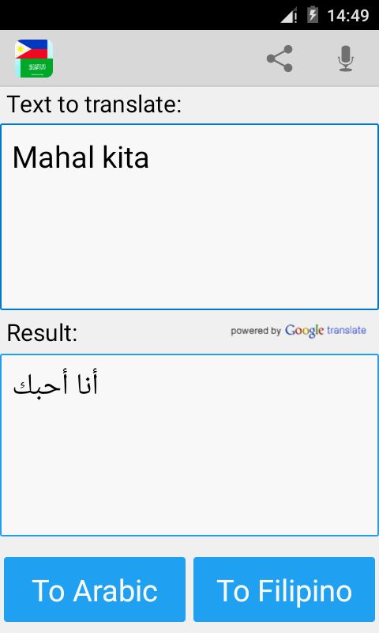The width and height of the screenshot is (379, 633).
Task: Tap the 'Text to translate:' label
Action: tap(94, 104)
